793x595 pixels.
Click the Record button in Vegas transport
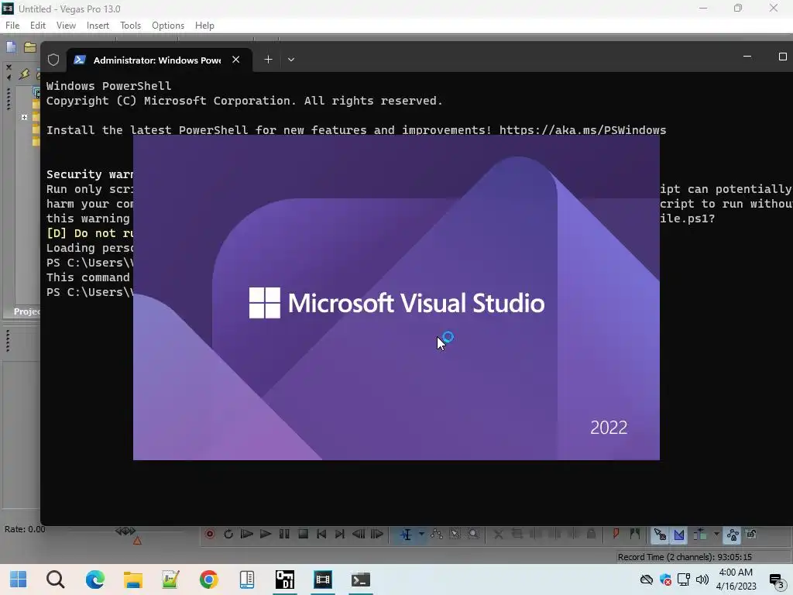210,534
